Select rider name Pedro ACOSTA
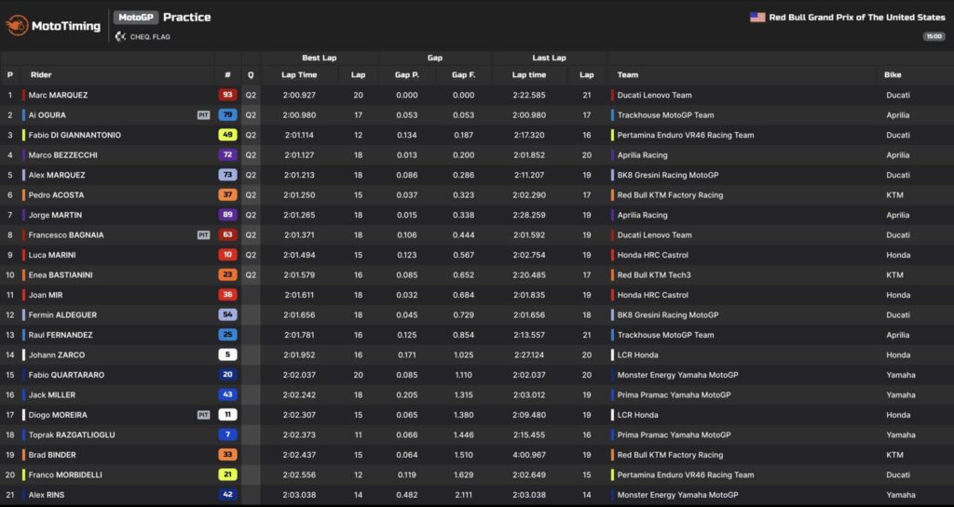Viewport: 954px width, 507px height. [x=56, y=195]
